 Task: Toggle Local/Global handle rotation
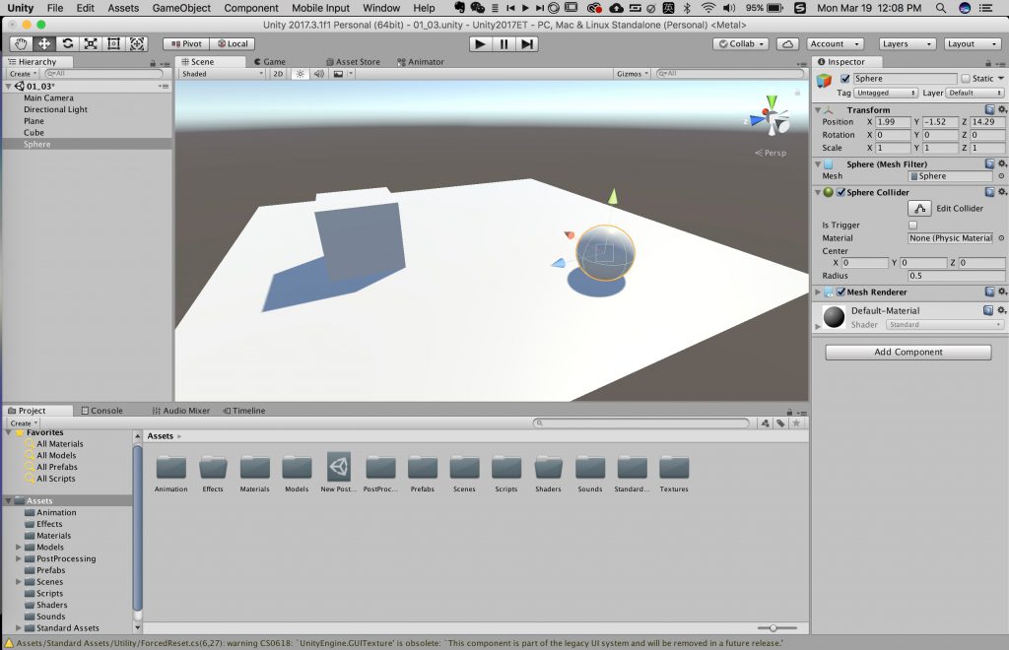pyautogui.click(x=233, y=43)
